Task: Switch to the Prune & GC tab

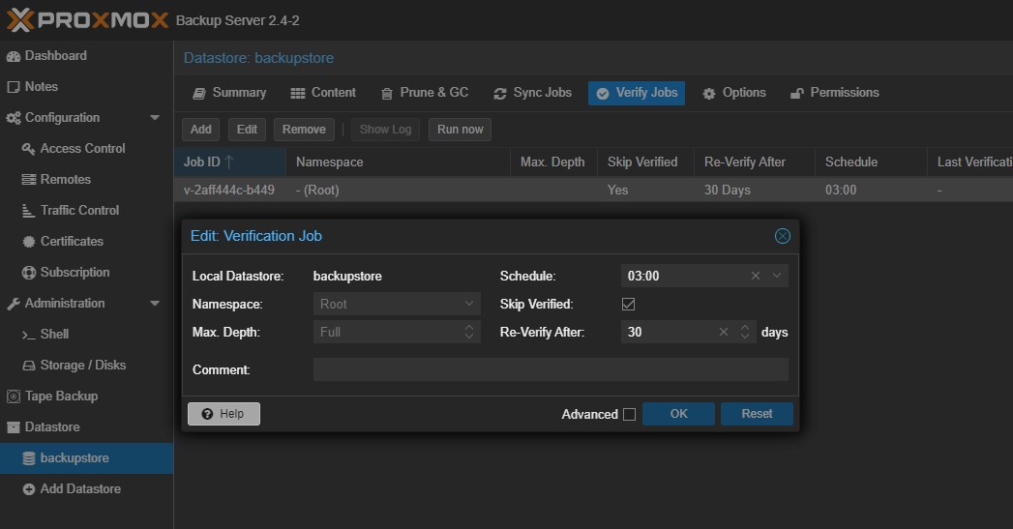Action: pos(424,93)
